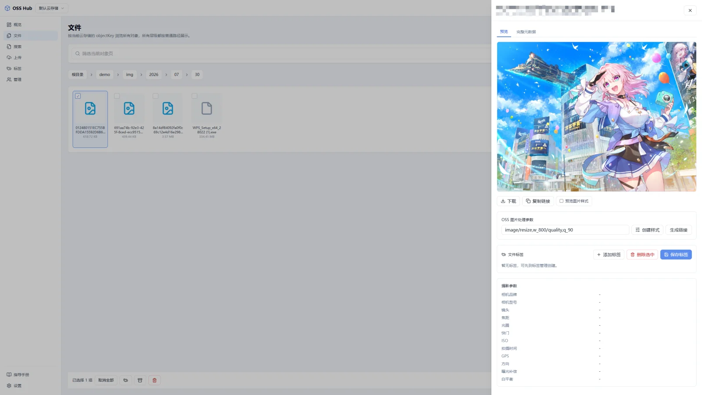Open the 8a14df84092fa0f0c image file icon
Screen dimensions: 702x395
[x=168, y=108]
